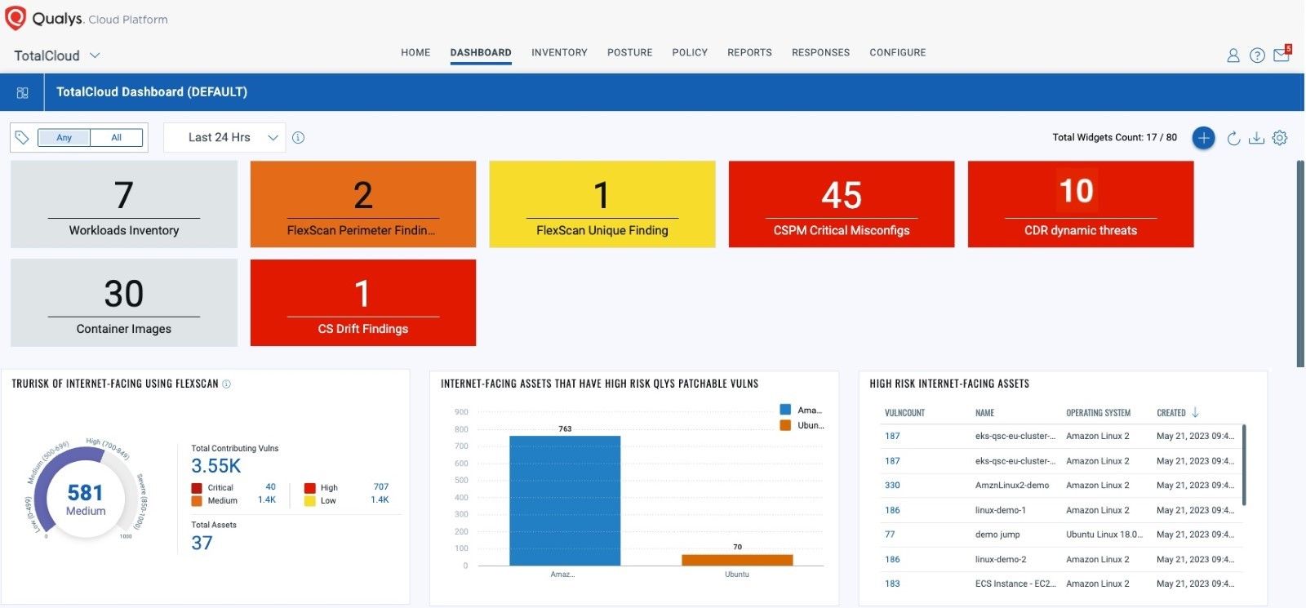Click the OPERATING SYSTEM column header
This screenshot has width=1306, height=608.
pos(1098,413)
